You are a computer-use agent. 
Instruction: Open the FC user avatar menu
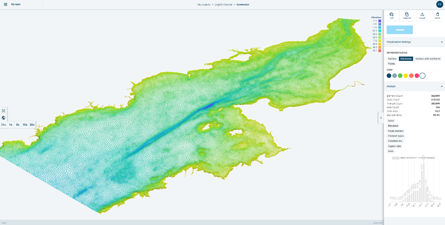(439, 4)
